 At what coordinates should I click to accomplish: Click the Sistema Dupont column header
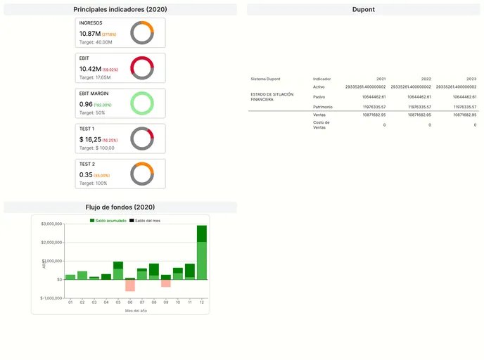pyautogui.click(x=265, y=79)
